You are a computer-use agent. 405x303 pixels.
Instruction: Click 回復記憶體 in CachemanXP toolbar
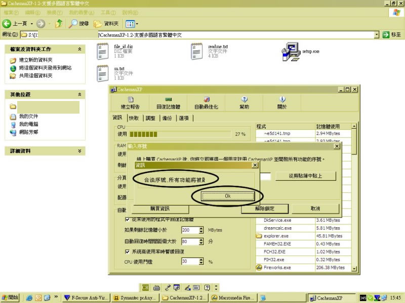(168, 103)
